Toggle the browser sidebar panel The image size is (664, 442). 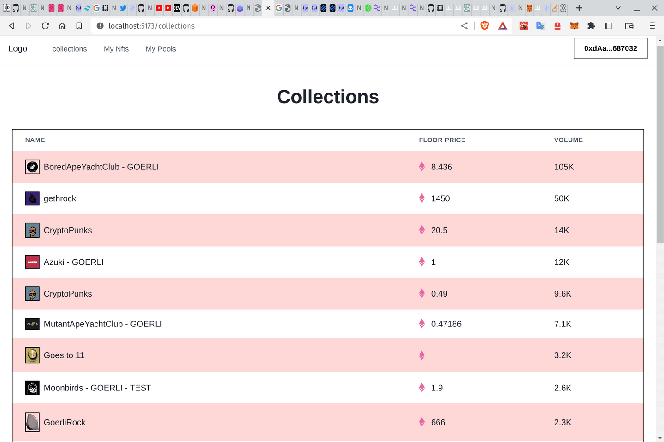coord(608,26)
